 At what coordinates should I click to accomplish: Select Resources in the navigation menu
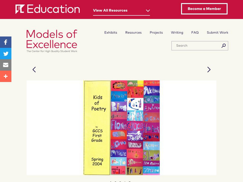pos(133,32)
